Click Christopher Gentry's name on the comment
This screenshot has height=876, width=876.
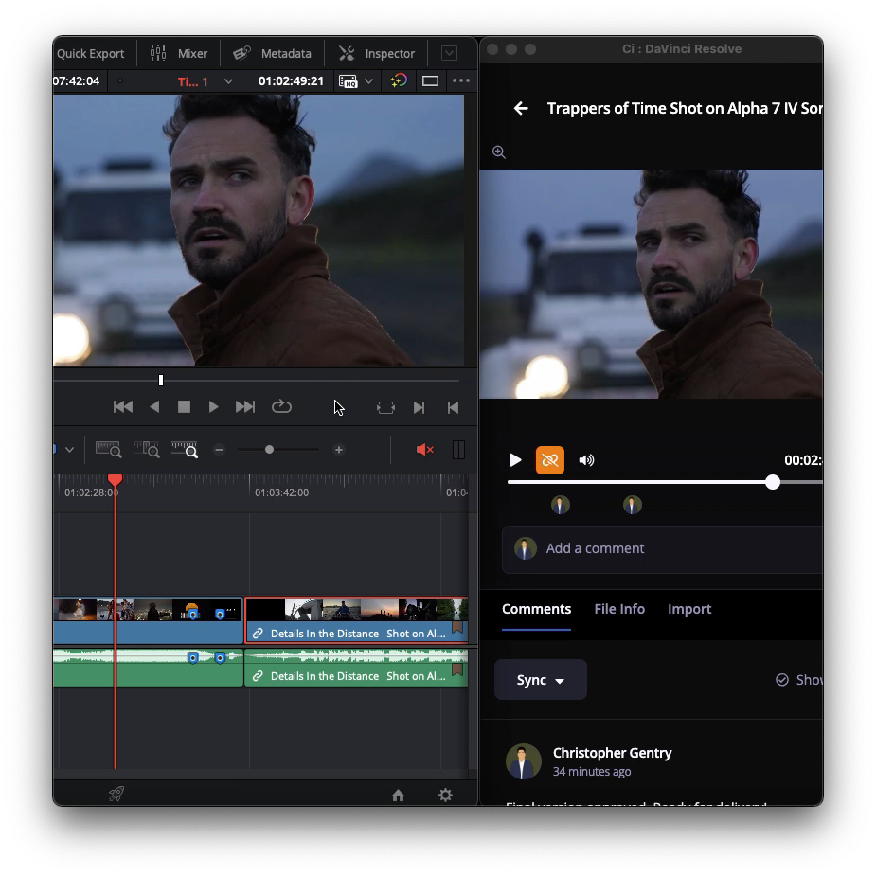click(613, 753)
